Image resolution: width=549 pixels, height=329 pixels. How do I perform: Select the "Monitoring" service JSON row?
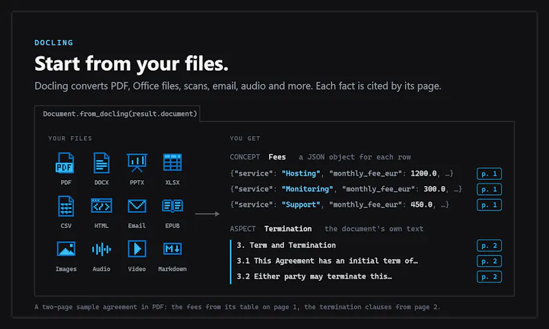click(346, 189)
